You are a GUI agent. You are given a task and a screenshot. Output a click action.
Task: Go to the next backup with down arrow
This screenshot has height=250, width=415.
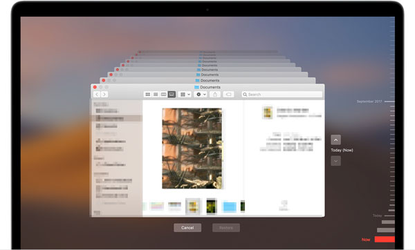335,161
